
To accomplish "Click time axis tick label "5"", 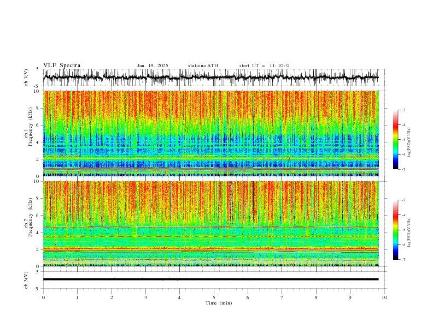I will click(214, 297).
